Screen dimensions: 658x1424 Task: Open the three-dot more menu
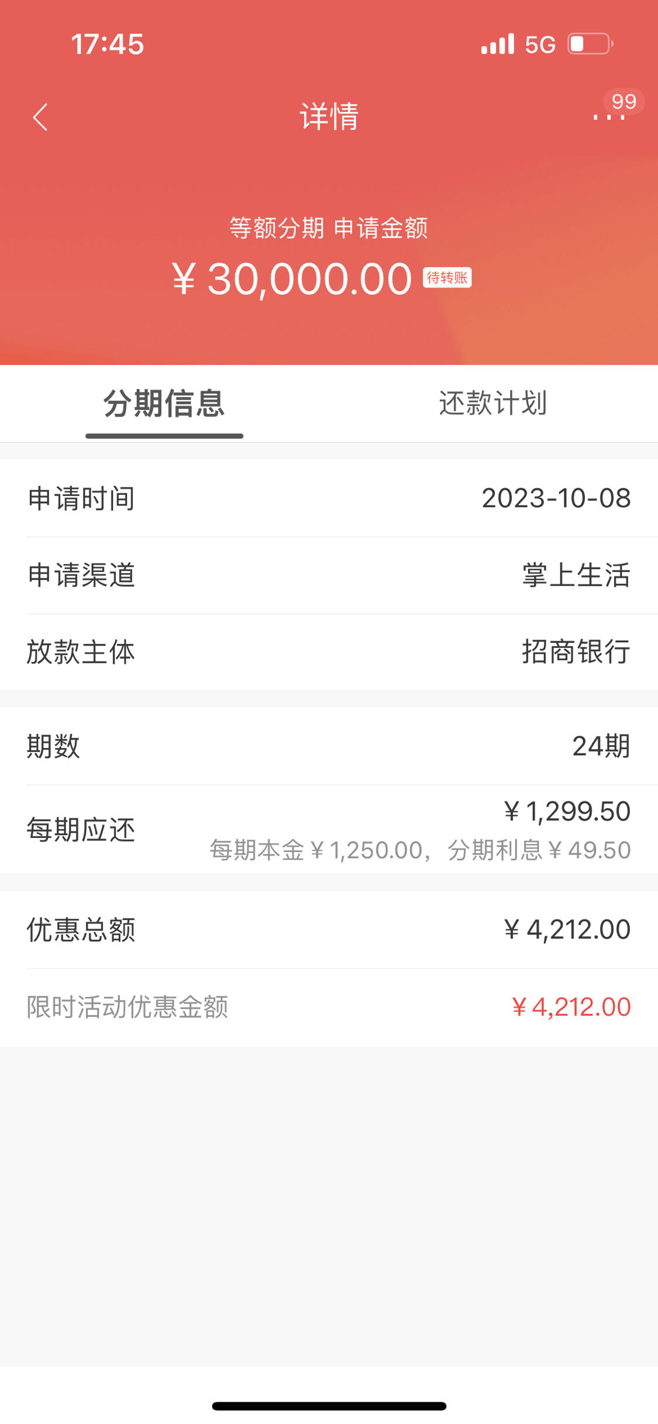pos(609,117)
